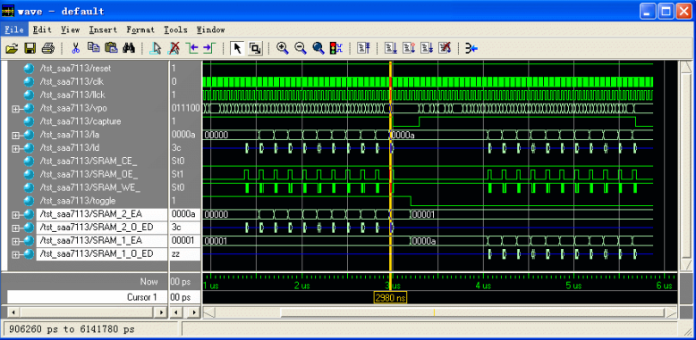Expand the SRAM_2_EA signal bus
Viewport: 696px width, 340px height.
15,214
